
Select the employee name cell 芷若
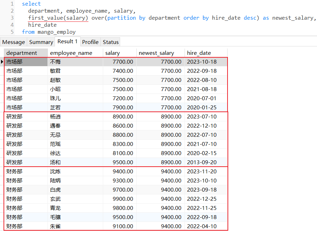pyautogui.click(x=75, y=107)
